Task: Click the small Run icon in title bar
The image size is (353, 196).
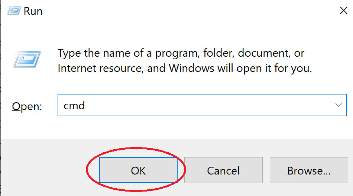Action: (14, 10)
